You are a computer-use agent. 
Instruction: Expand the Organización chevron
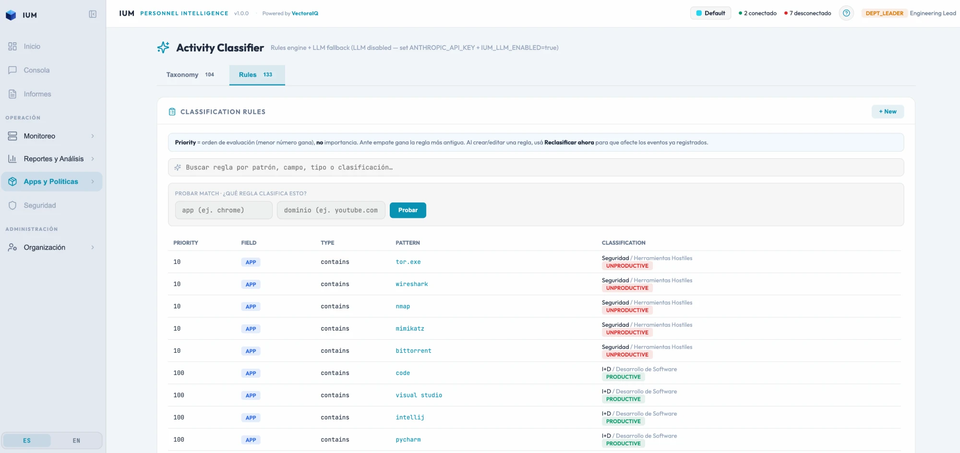pos(93,248)
